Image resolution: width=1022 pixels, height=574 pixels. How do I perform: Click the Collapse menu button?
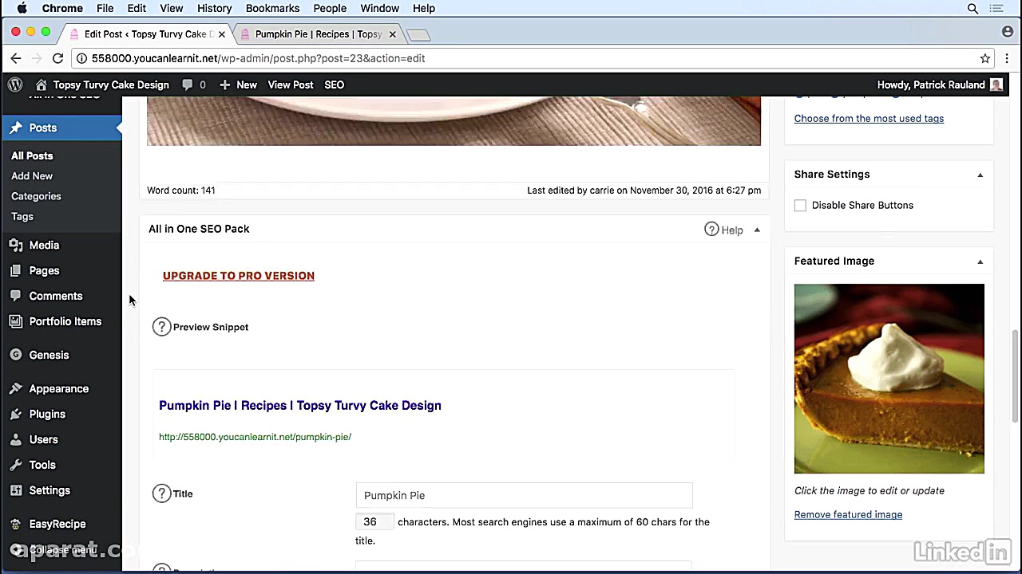[x=54, y=550]
